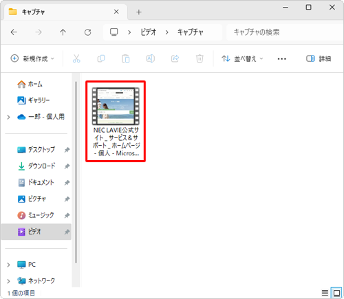This screenshot has height=299, width=344.
Task: Click the Delete trash can icon
Action: (x=200, y=58)
